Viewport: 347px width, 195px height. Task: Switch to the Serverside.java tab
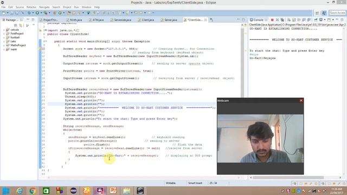[x=120, y=20]
